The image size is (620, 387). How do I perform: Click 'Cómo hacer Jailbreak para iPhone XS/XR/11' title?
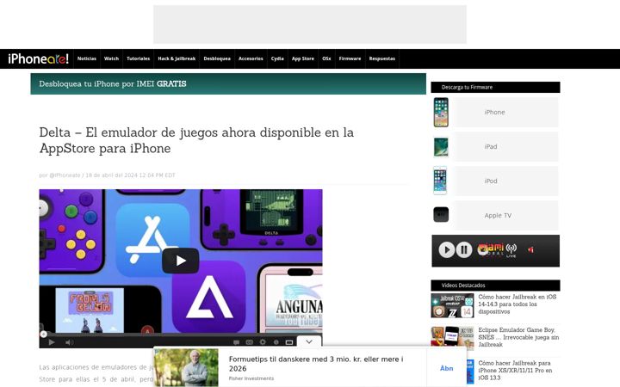tap(515, 371)
